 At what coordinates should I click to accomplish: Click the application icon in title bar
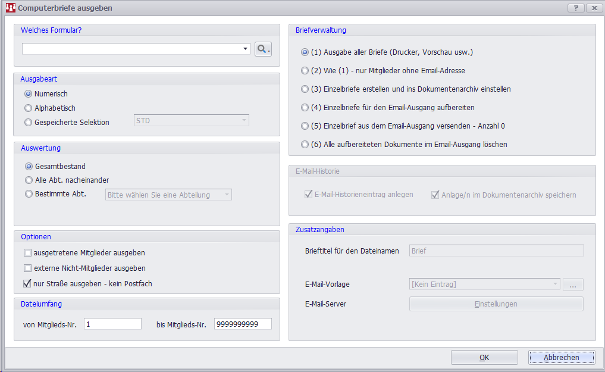coord(10,8)
